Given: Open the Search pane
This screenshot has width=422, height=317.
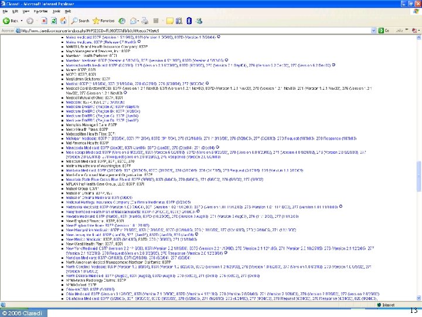Looking at the screenshot, I should point(80,21).
